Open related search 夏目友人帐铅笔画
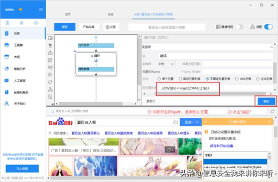 150,133
